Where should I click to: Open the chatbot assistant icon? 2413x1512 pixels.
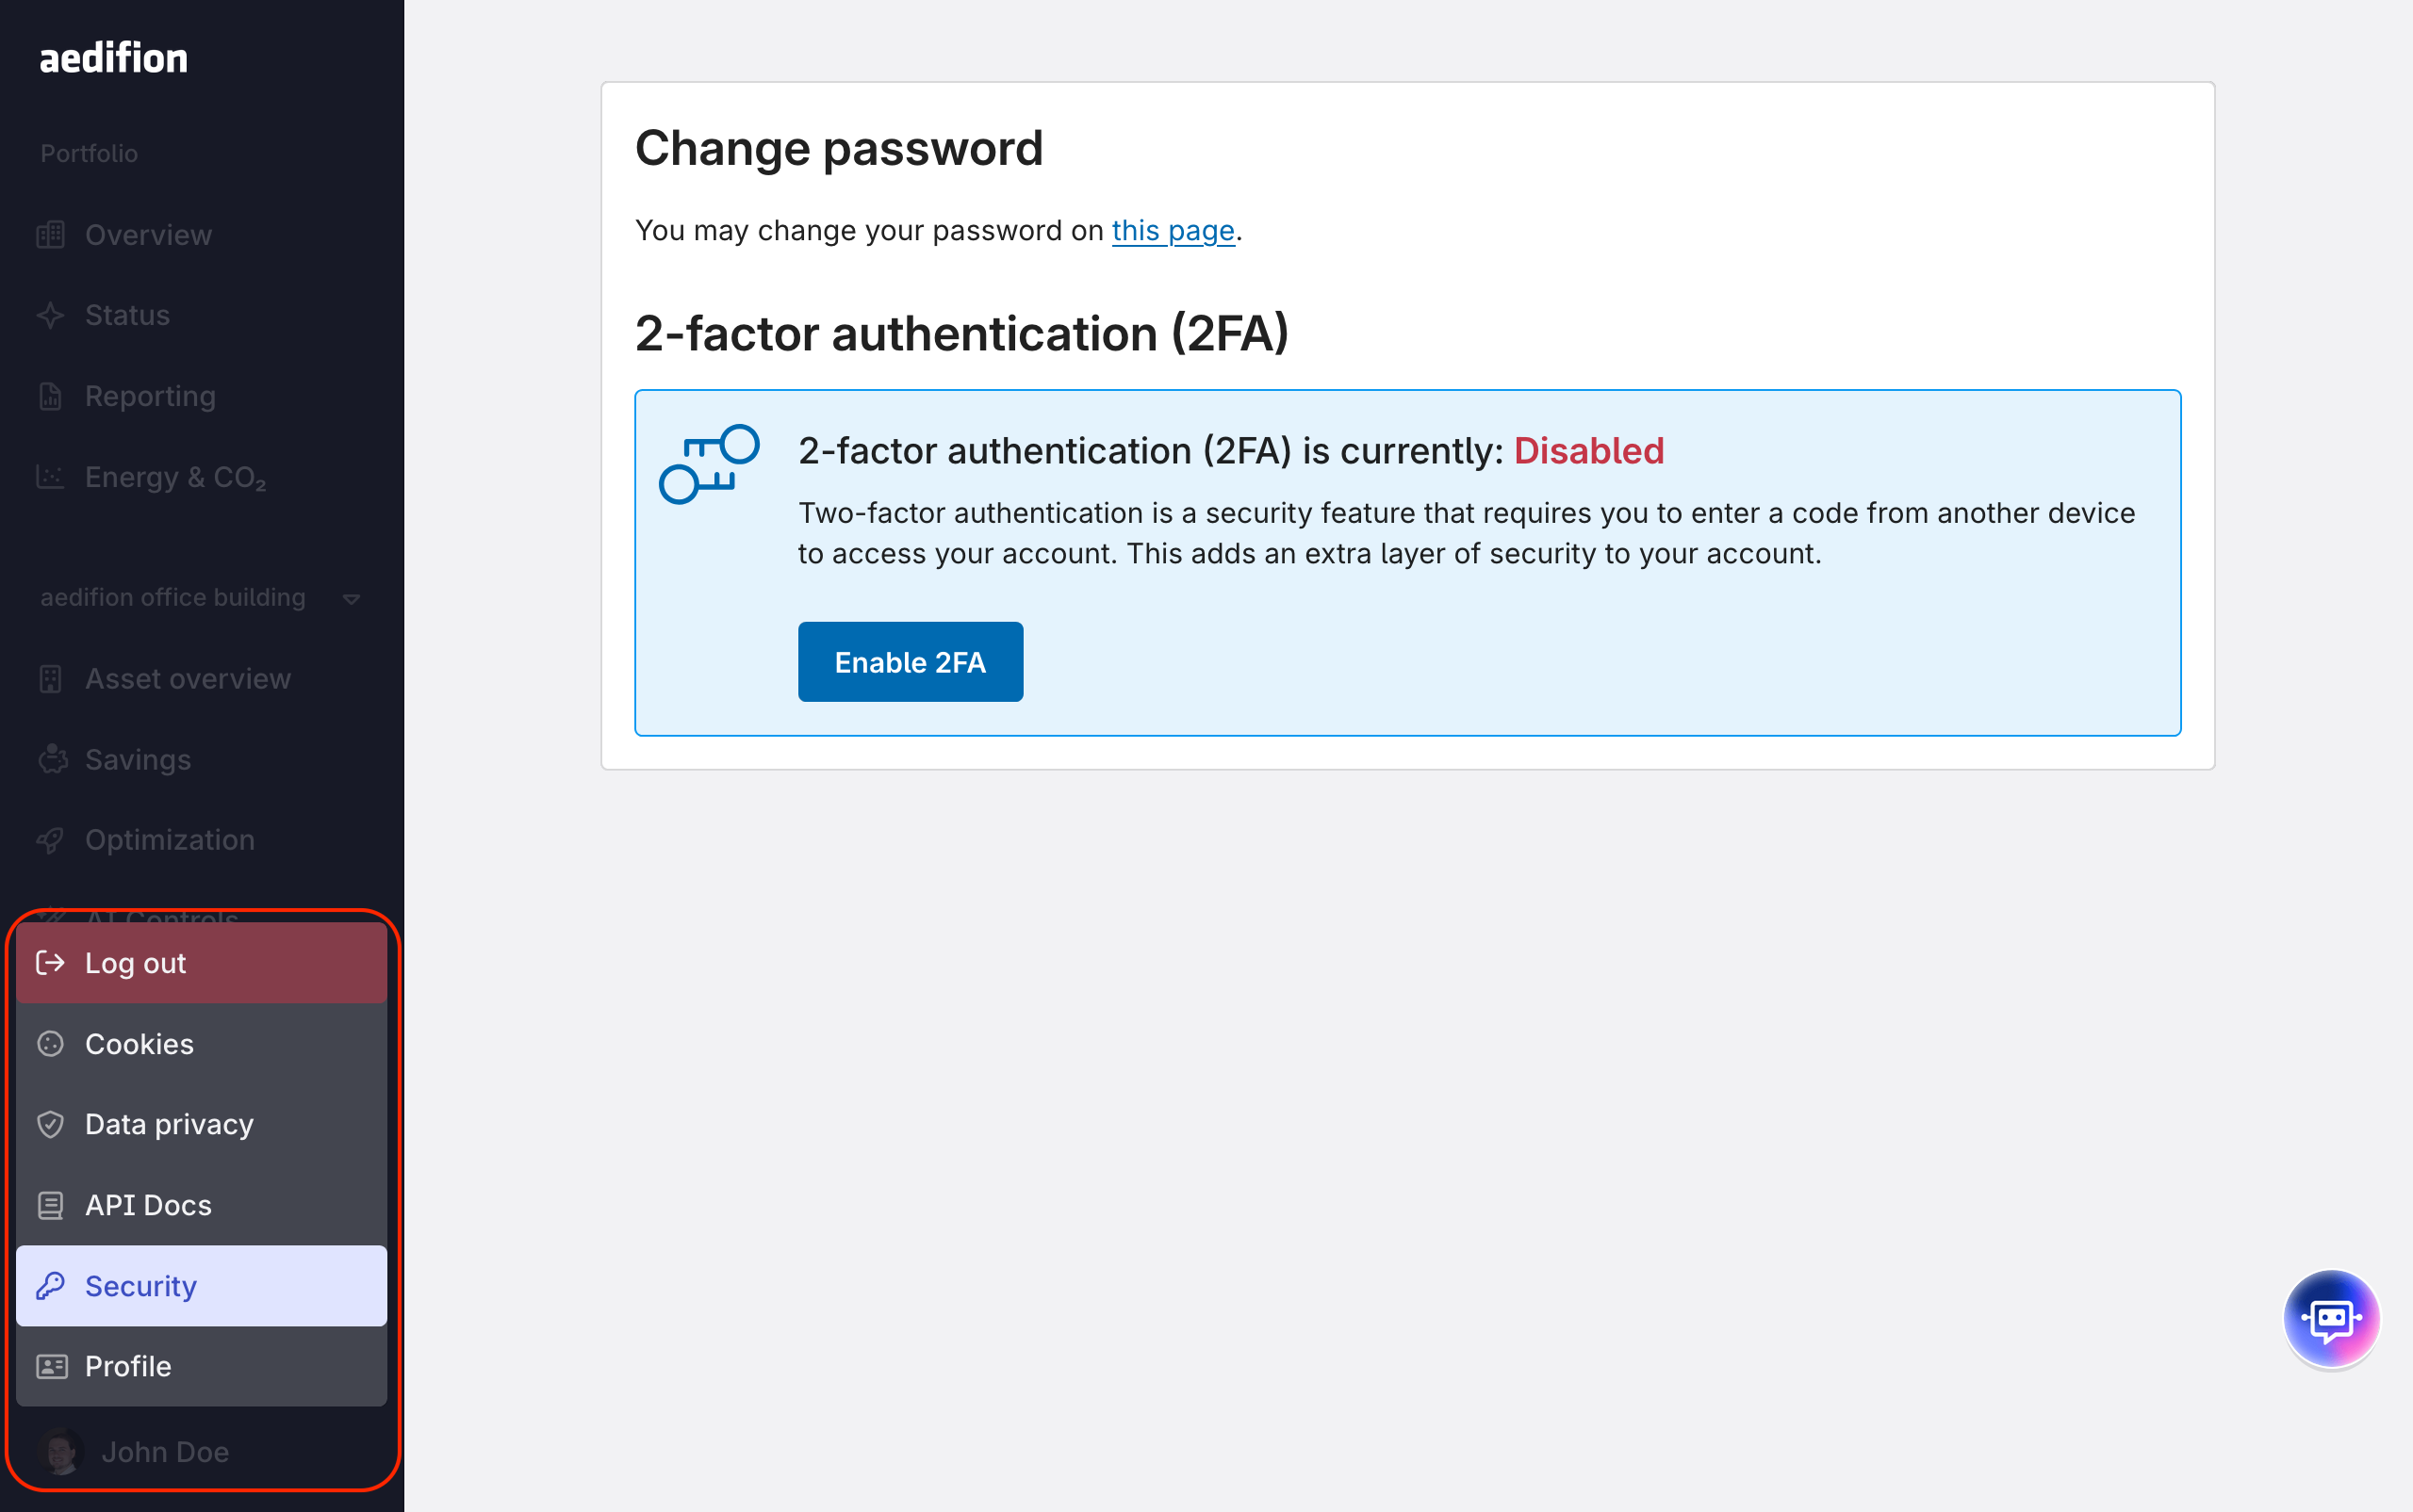pos(2330,1318)
